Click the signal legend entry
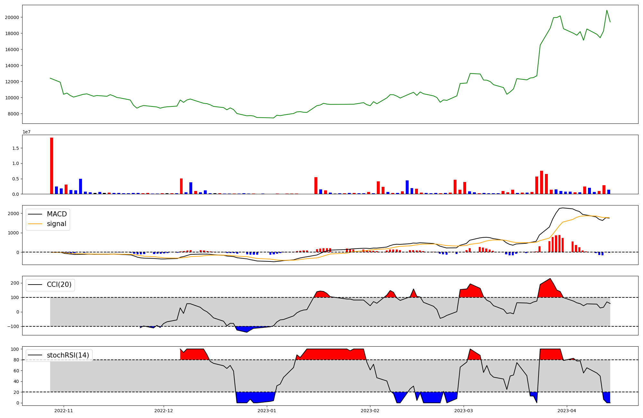Screen dimensions: 643x418 [x=57, y=224]
